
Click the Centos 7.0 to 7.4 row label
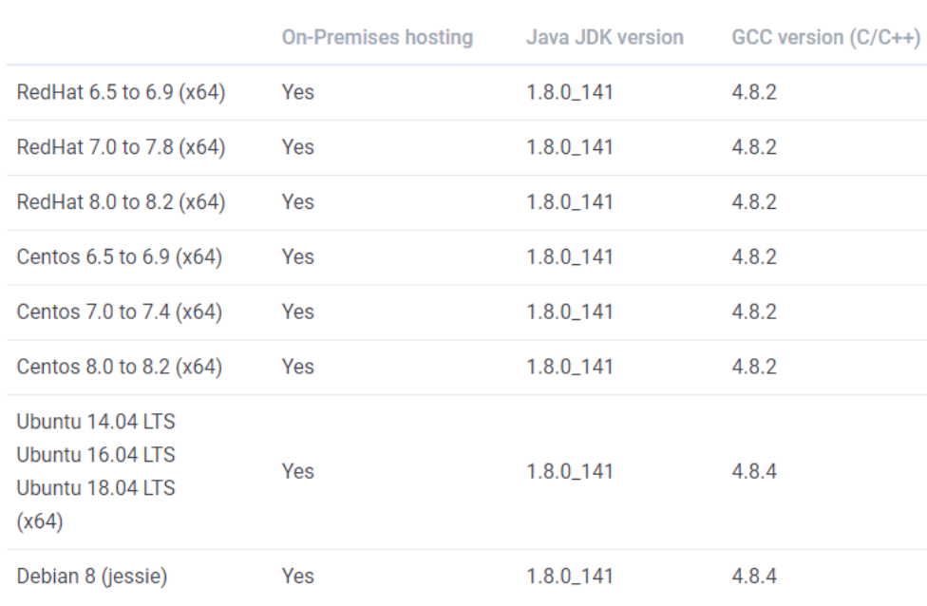pos(119,312)
